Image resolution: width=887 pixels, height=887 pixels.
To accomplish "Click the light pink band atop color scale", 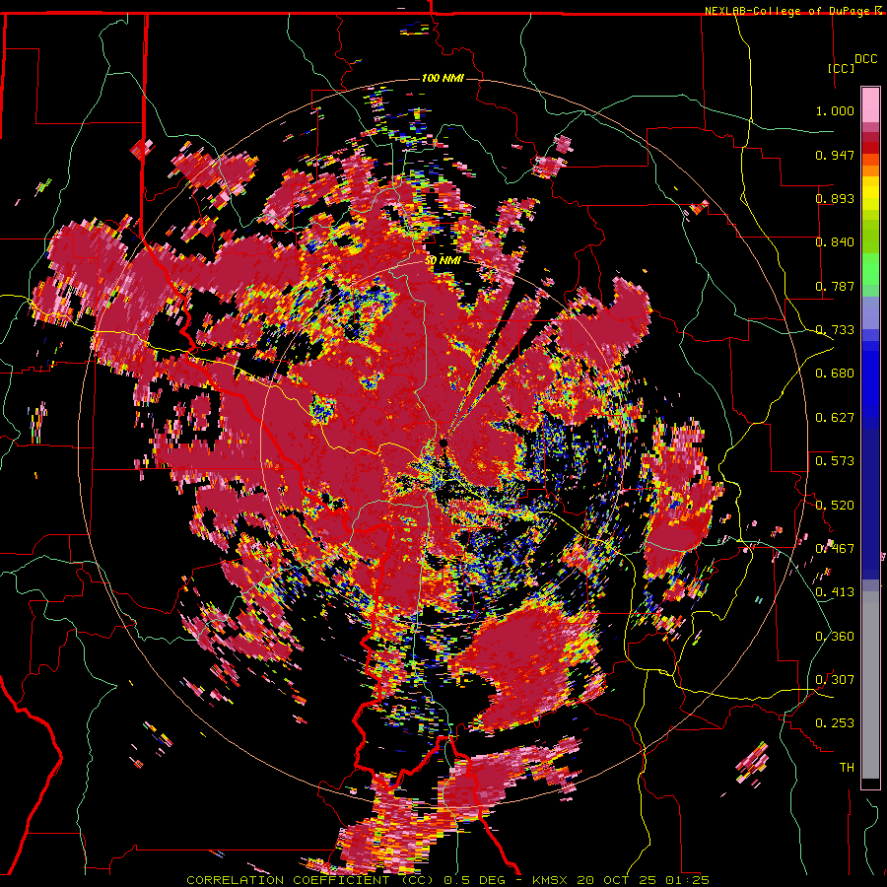I will pos(870,104).
